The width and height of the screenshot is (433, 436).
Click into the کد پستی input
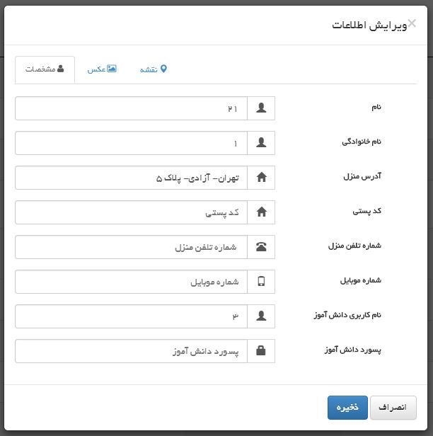tap(131, 212)
